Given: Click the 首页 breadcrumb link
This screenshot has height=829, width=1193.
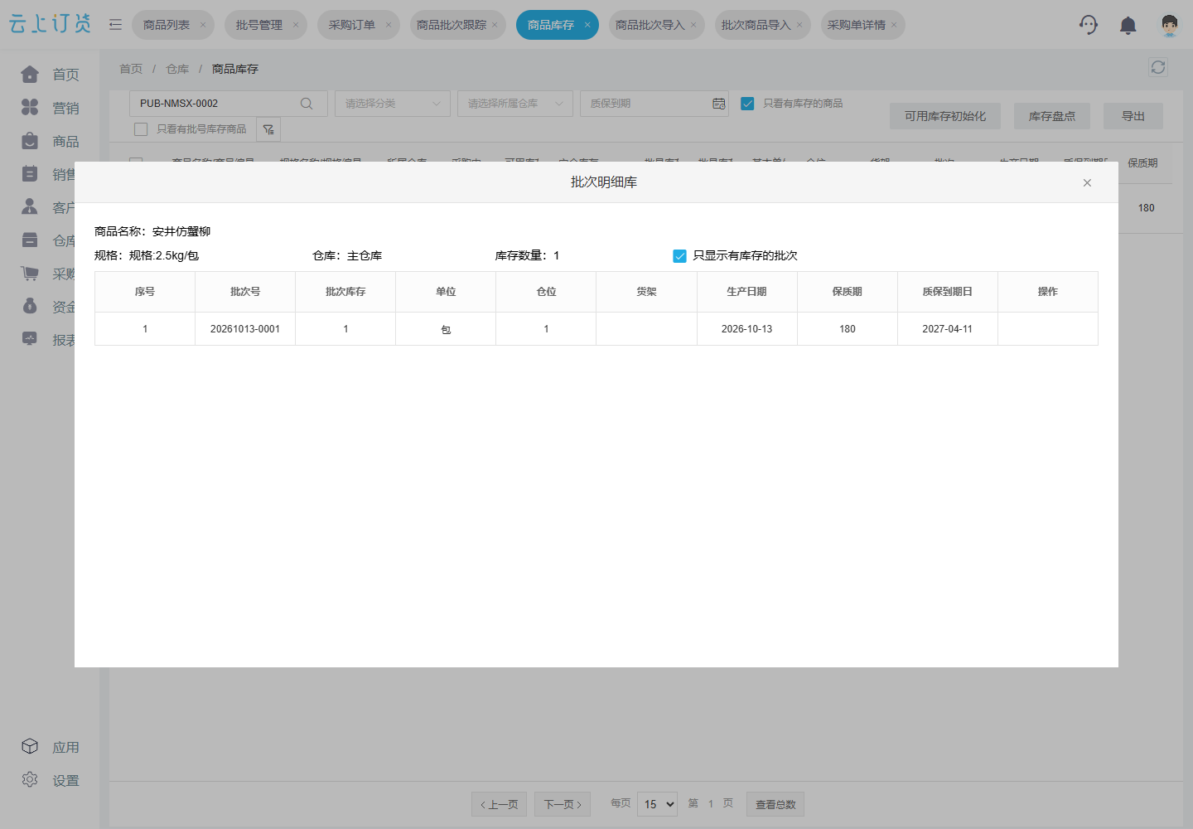Looking at the screenshot, I should click(131, 69).
